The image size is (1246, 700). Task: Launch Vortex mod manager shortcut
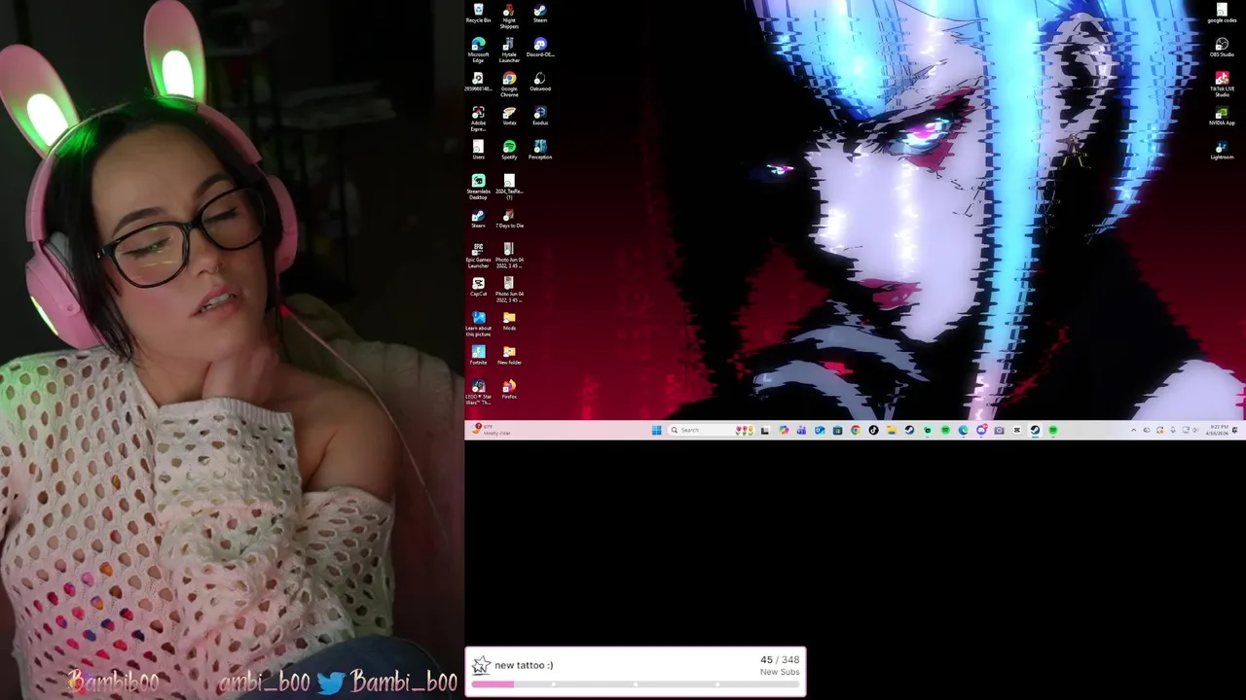pos(509,116)
